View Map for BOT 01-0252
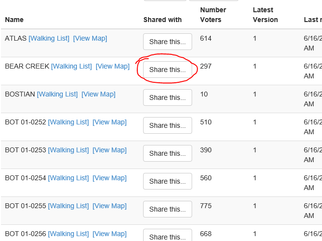The height and width of the screenshot is (241, 322). (109, 122)
